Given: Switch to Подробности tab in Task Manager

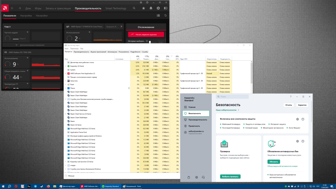Looking at the screenshot, I should (x=135, y=52).
